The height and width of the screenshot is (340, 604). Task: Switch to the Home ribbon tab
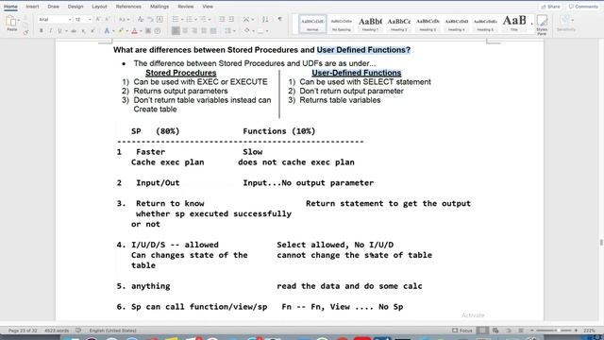pyautogui.click(x=10, y=7)
